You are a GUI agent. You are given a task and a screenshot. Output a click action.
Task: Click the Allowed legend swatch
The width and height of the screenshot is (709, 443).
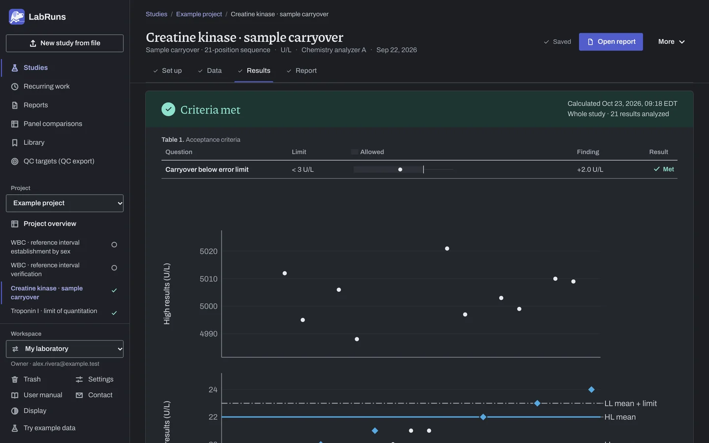click(x=354, y=152)
